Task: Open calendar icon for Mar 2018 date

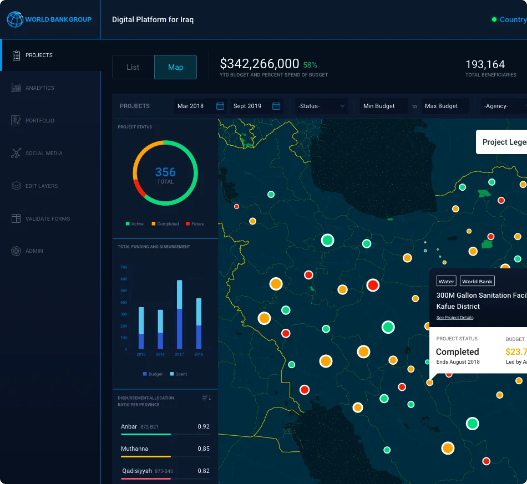Action: click(x=220, y=106)
